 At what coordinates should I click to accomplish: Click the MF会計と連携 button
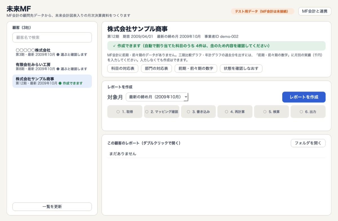coord(315,11)
